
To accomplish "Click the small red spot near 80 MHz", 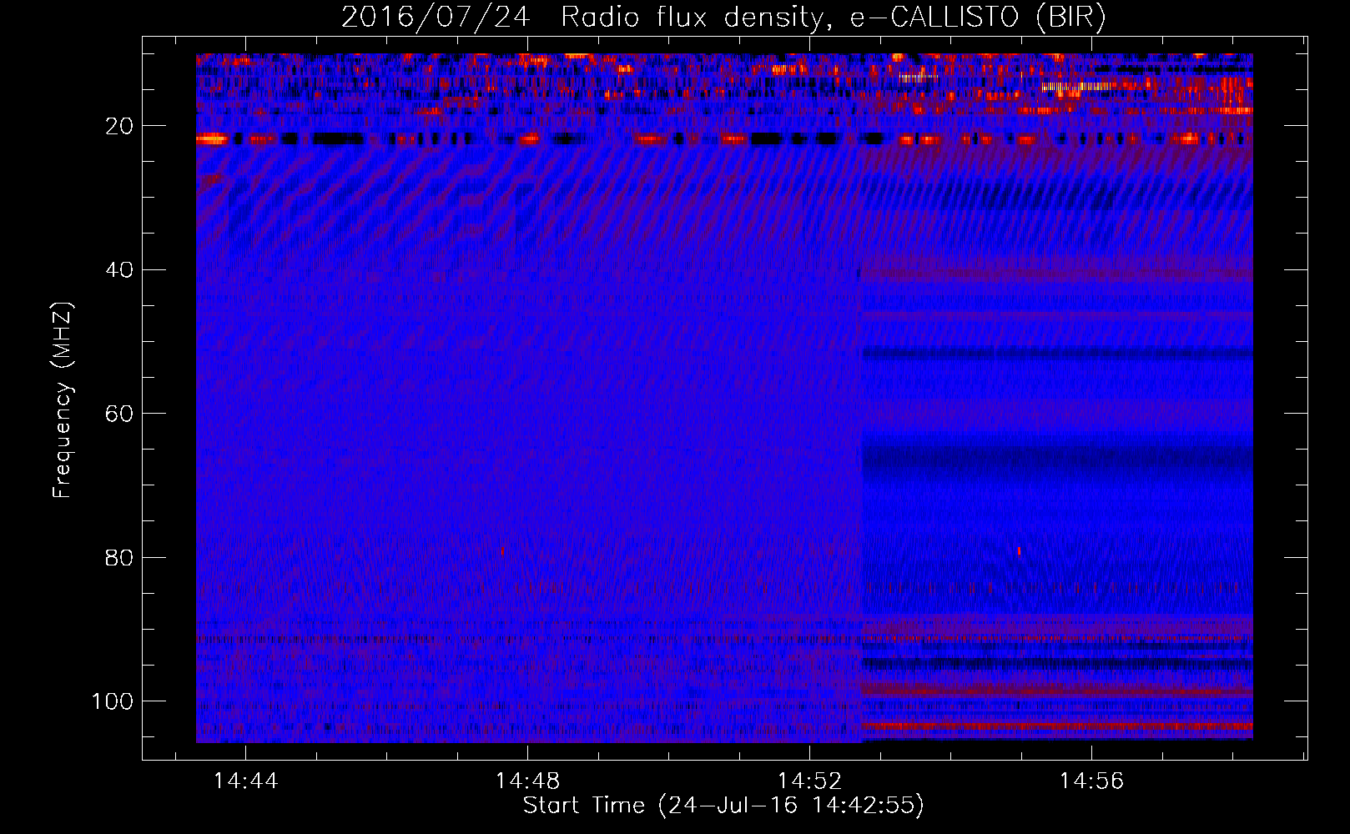I will click(x=1019, y=550).
